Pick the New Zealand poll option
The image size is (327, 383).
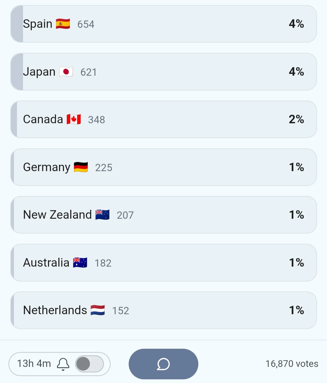coord(163,215)
